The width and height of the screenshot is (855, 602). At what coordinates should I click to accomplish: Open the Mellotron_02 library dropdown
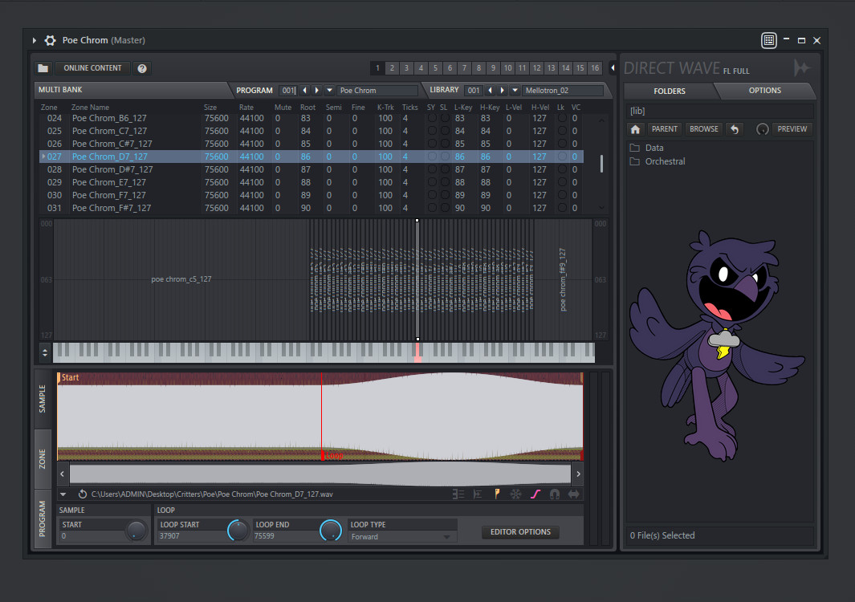coord(515,90)
